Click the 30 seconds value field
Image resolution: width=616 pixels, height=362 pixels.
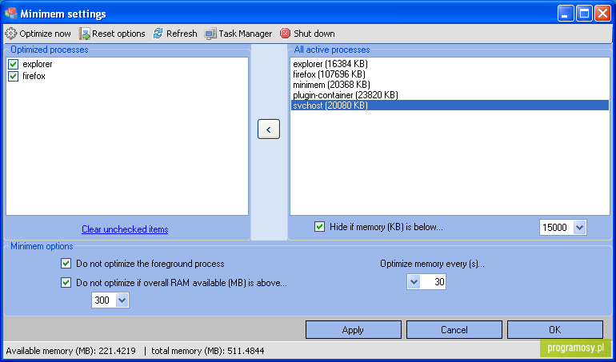coord(433,281)
